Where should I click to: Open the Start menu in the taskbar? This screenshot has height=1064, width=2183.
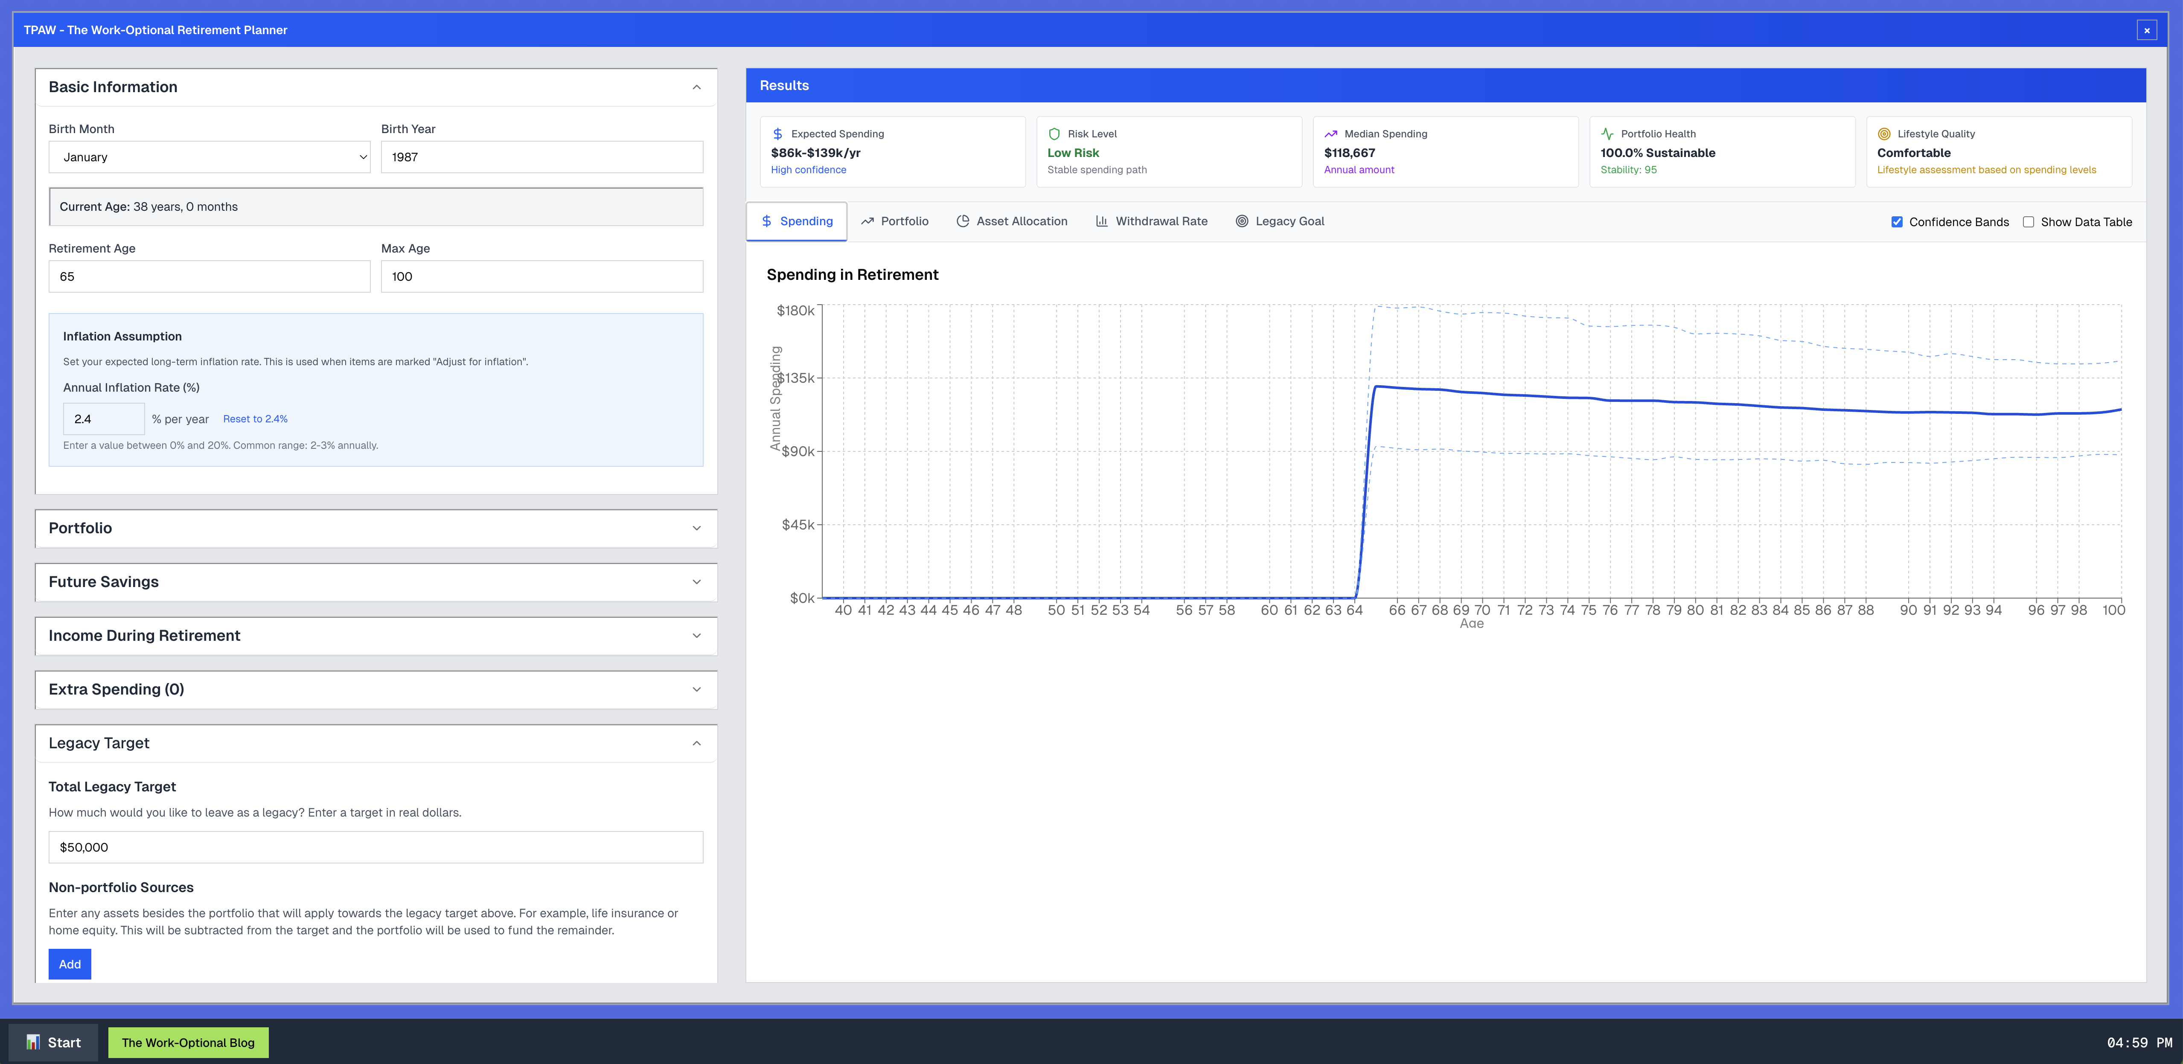[53, 1042]
